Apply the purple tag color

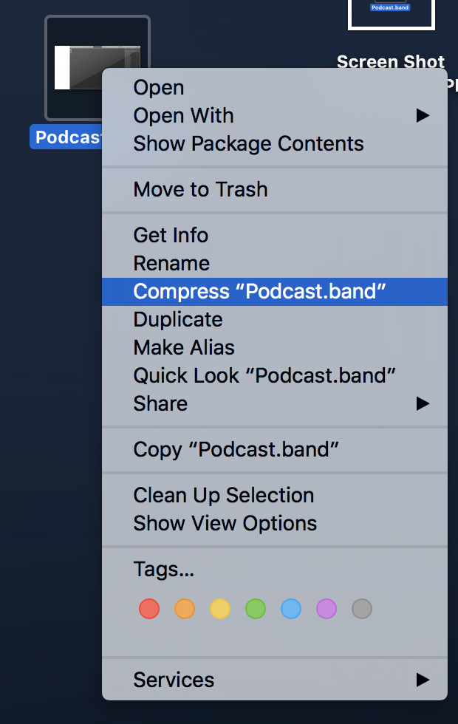coord(327,609)
